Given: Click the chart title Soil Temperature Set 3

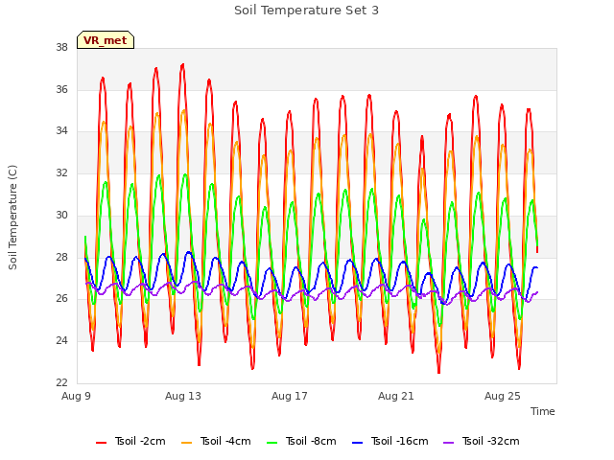Looking at the screenshot, I should [x=306, y=11].
